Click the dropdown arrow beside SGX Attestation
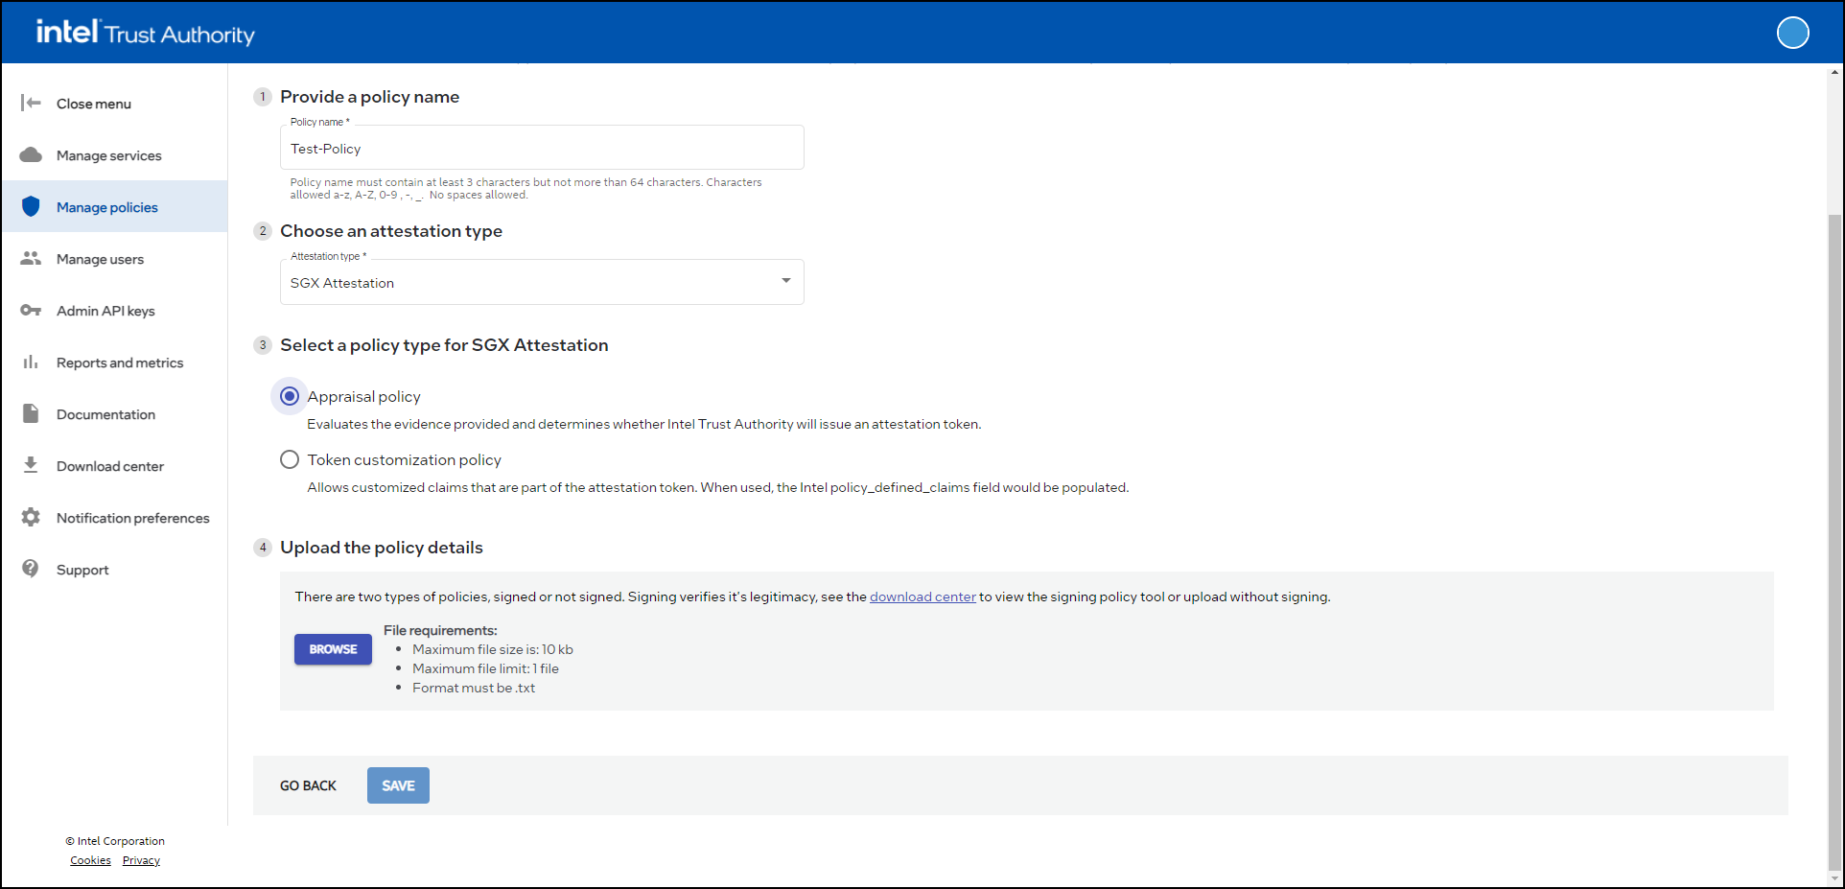The height and width of the screenshot is (889, 1845). point(786,281)
